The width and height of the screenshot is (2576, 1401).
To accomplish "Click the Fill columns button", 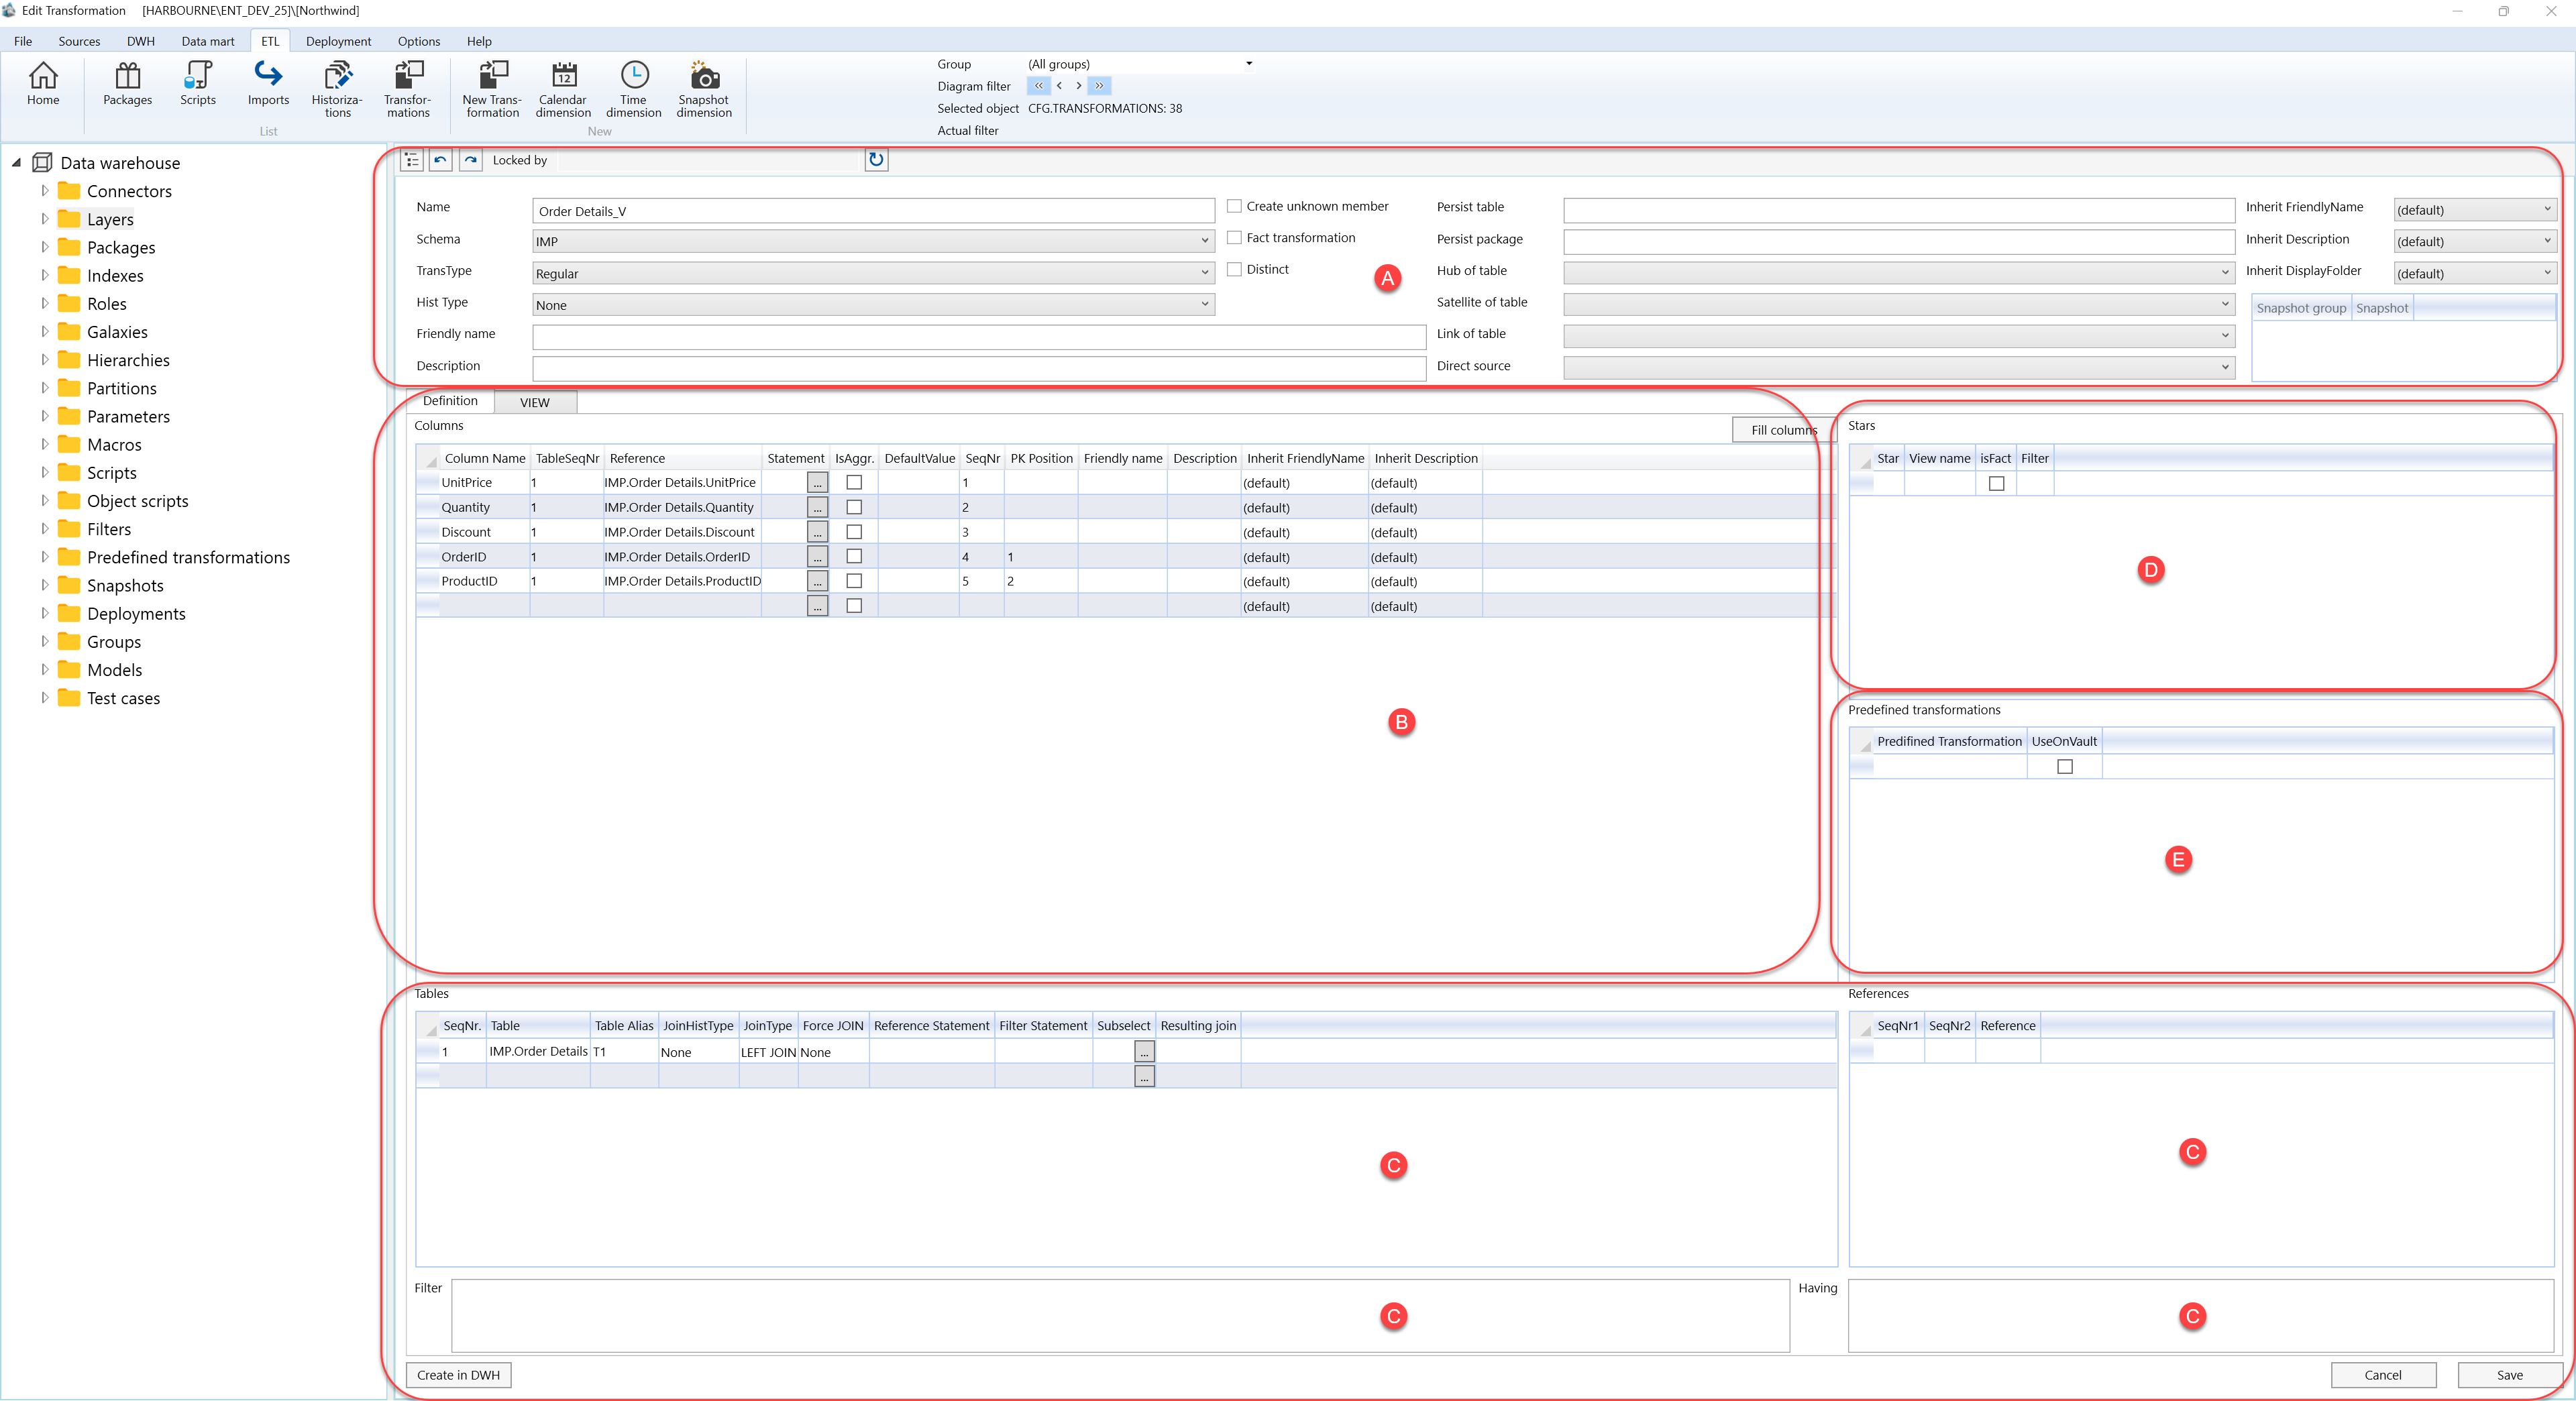I will coord(1783,430).
